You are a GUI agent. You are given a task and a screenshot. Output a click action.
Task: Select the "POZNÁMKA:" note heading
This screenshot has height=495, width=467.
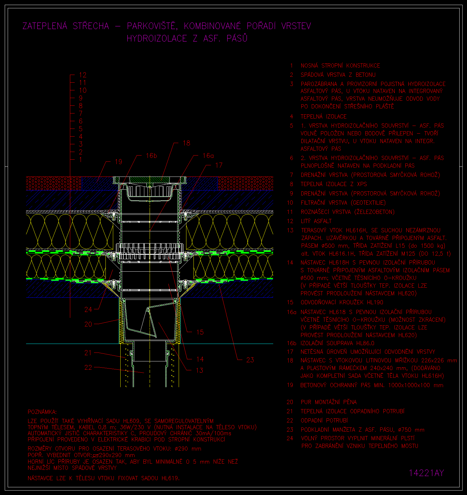pyautogui.click(x=42, y=412)
